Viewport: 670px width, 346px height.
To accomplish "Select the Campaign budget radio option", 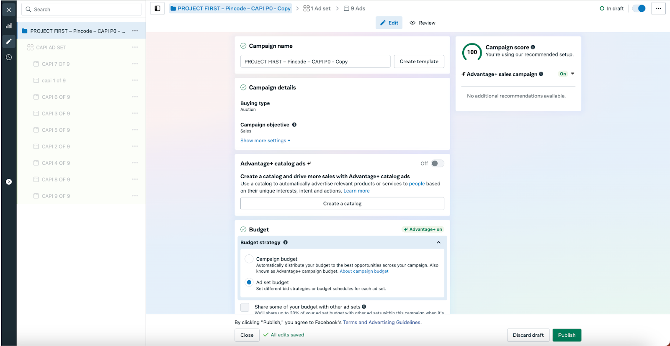I will coord(249,259).
